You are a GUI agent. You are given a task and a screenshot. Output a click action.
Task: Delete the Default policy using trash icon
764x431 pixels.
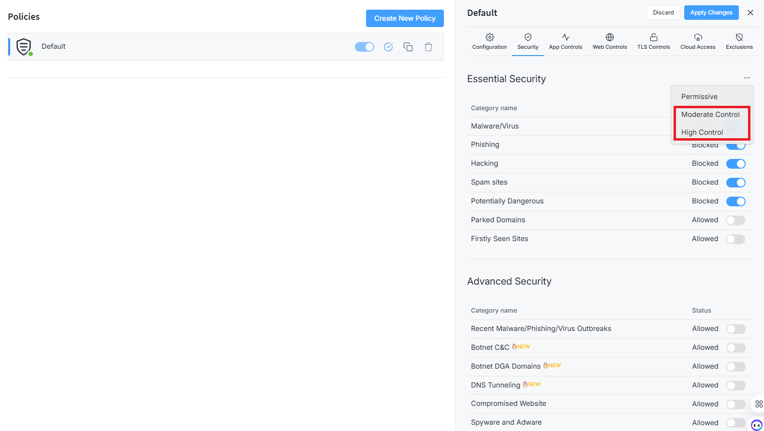tap(428, 47)
